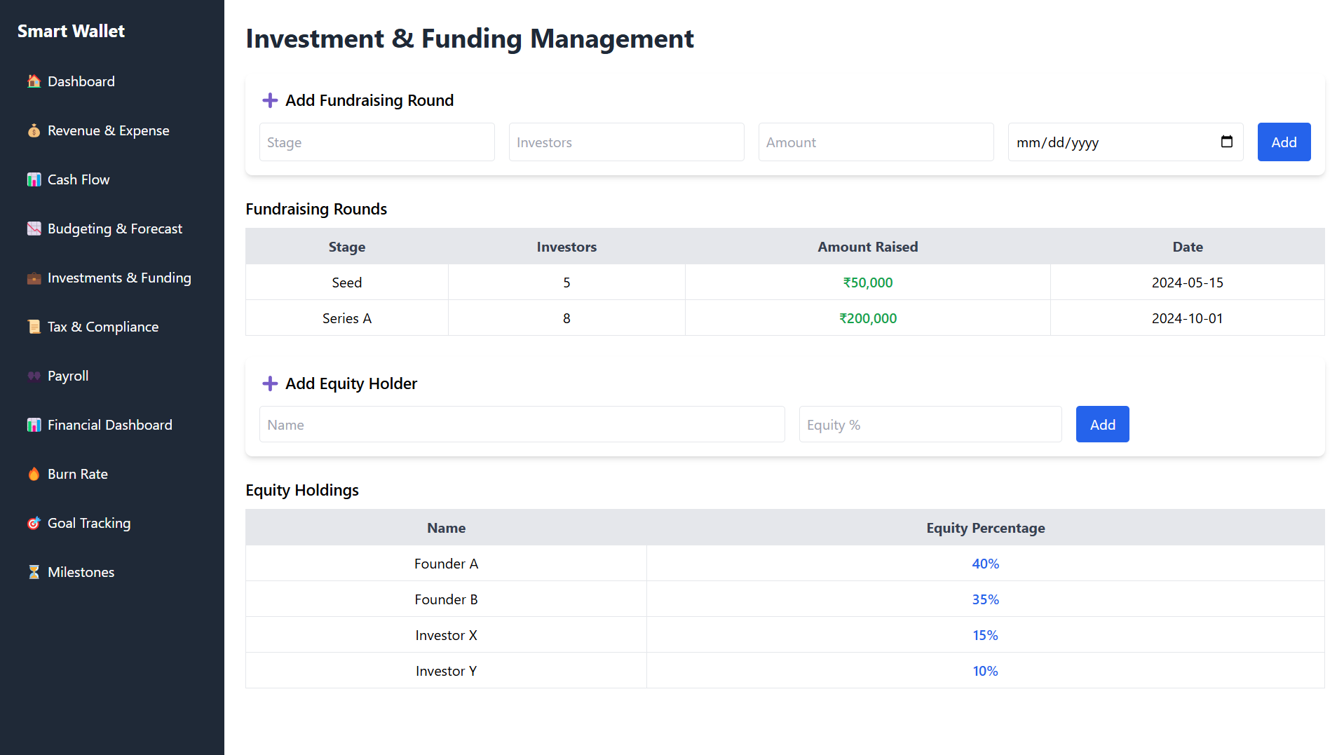
Task: Click the Amount input field
Action: [875, 142]
